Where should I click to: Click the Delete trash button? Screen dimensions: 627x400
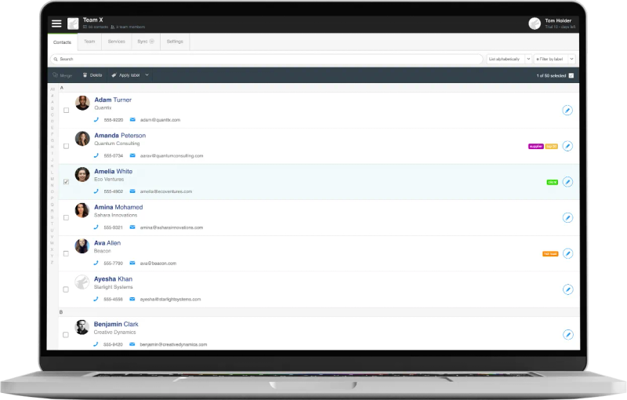[92, 75]
